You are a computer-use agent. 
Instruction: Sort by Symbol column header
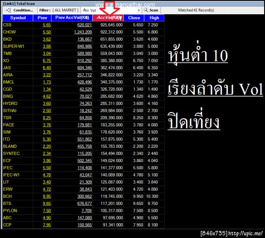click(x=18, y=18)
